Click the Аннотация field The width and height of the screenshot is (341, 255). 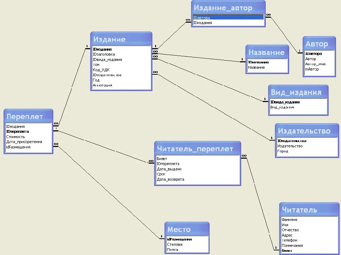[121, 85]
